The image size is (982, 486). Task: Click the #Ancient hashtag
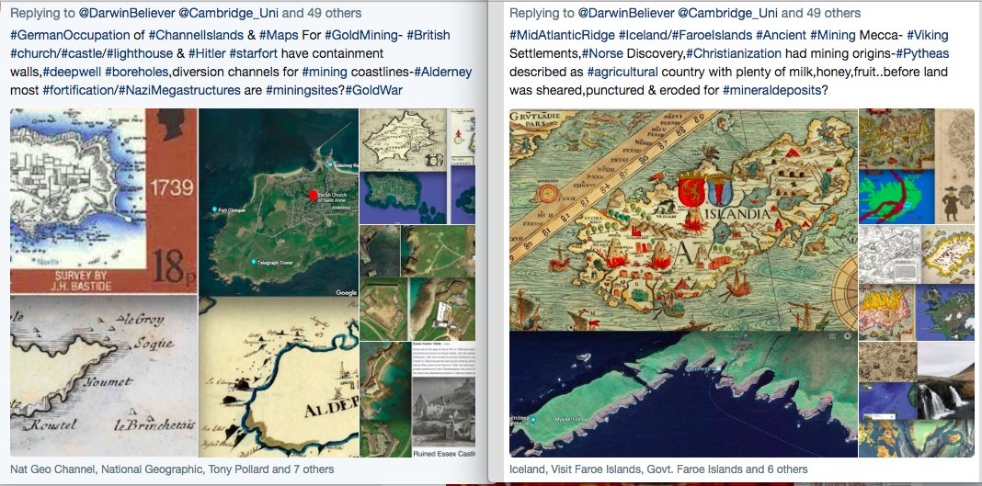[x=781, y=36]
